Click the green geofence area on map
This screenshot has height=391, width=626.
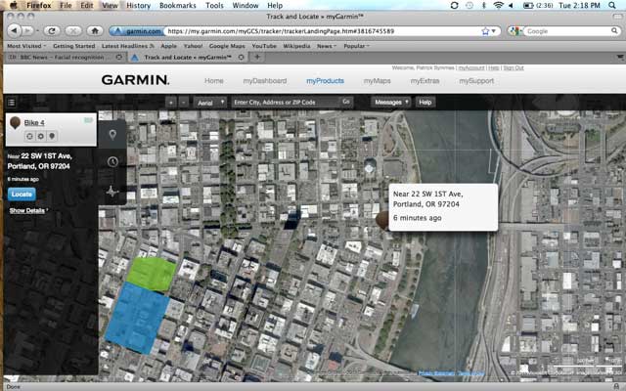click(152, 274)
